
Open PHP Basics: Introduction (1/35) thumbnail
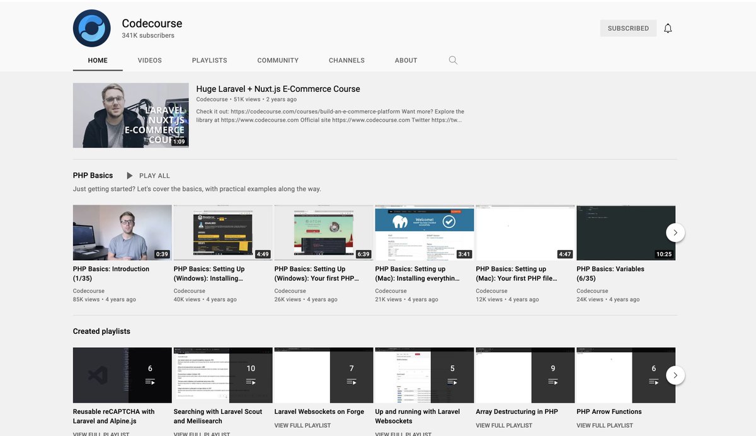[x=122, y=232]
